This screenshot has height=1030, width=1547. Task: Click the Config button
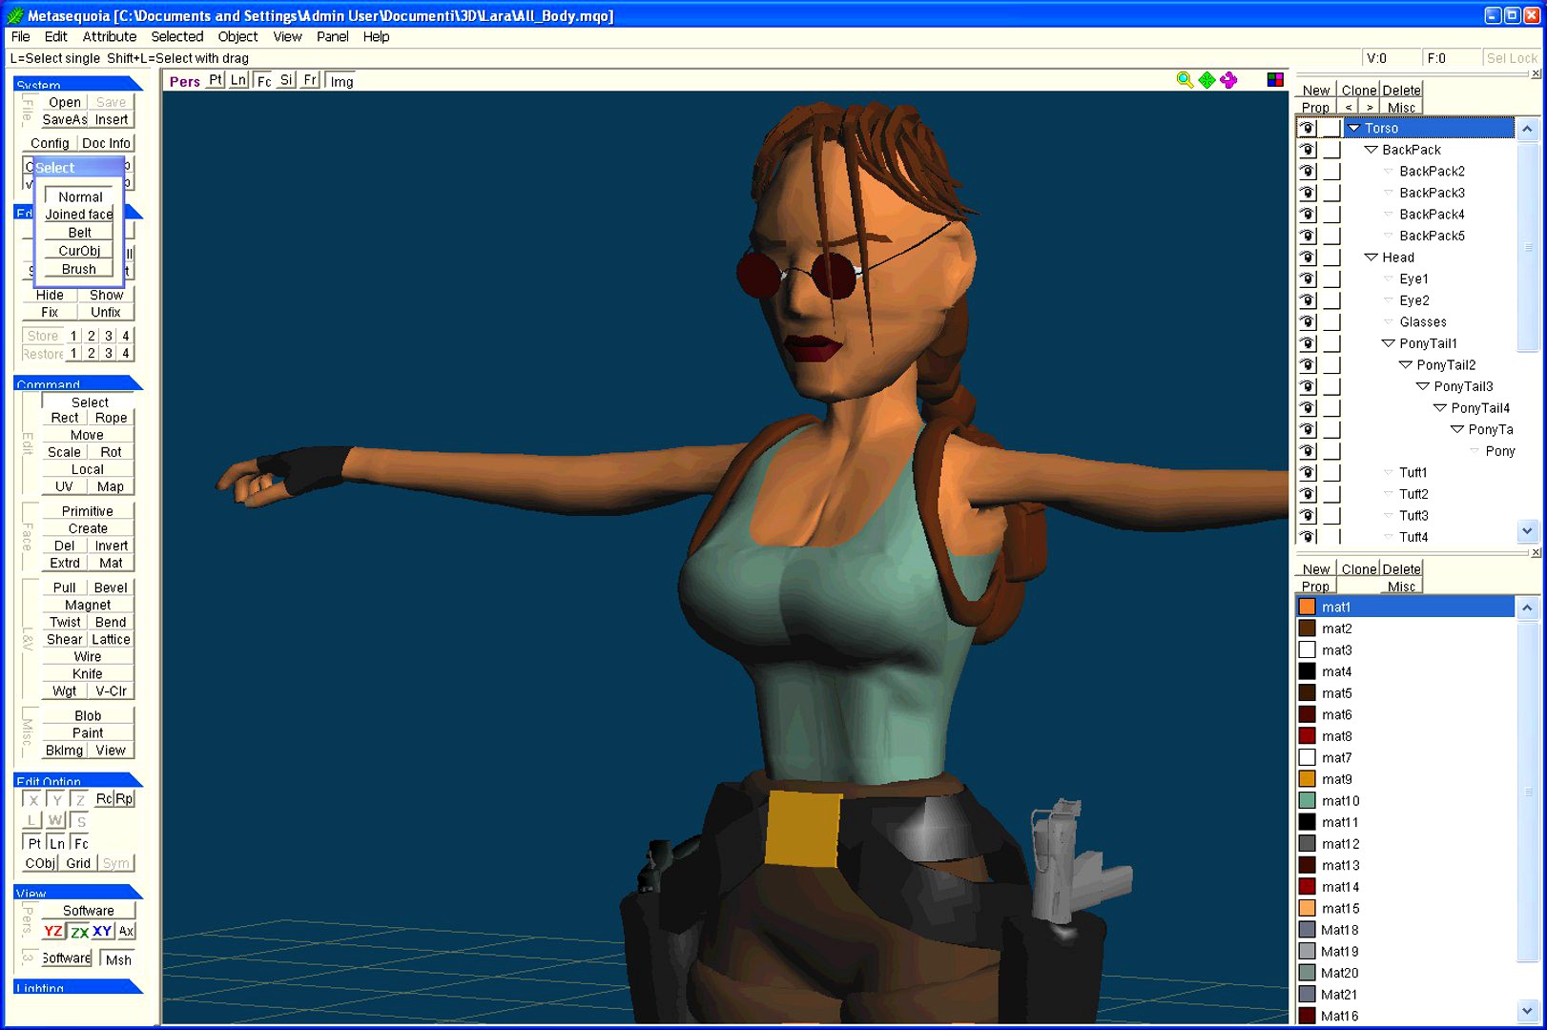tap(50, 143)
